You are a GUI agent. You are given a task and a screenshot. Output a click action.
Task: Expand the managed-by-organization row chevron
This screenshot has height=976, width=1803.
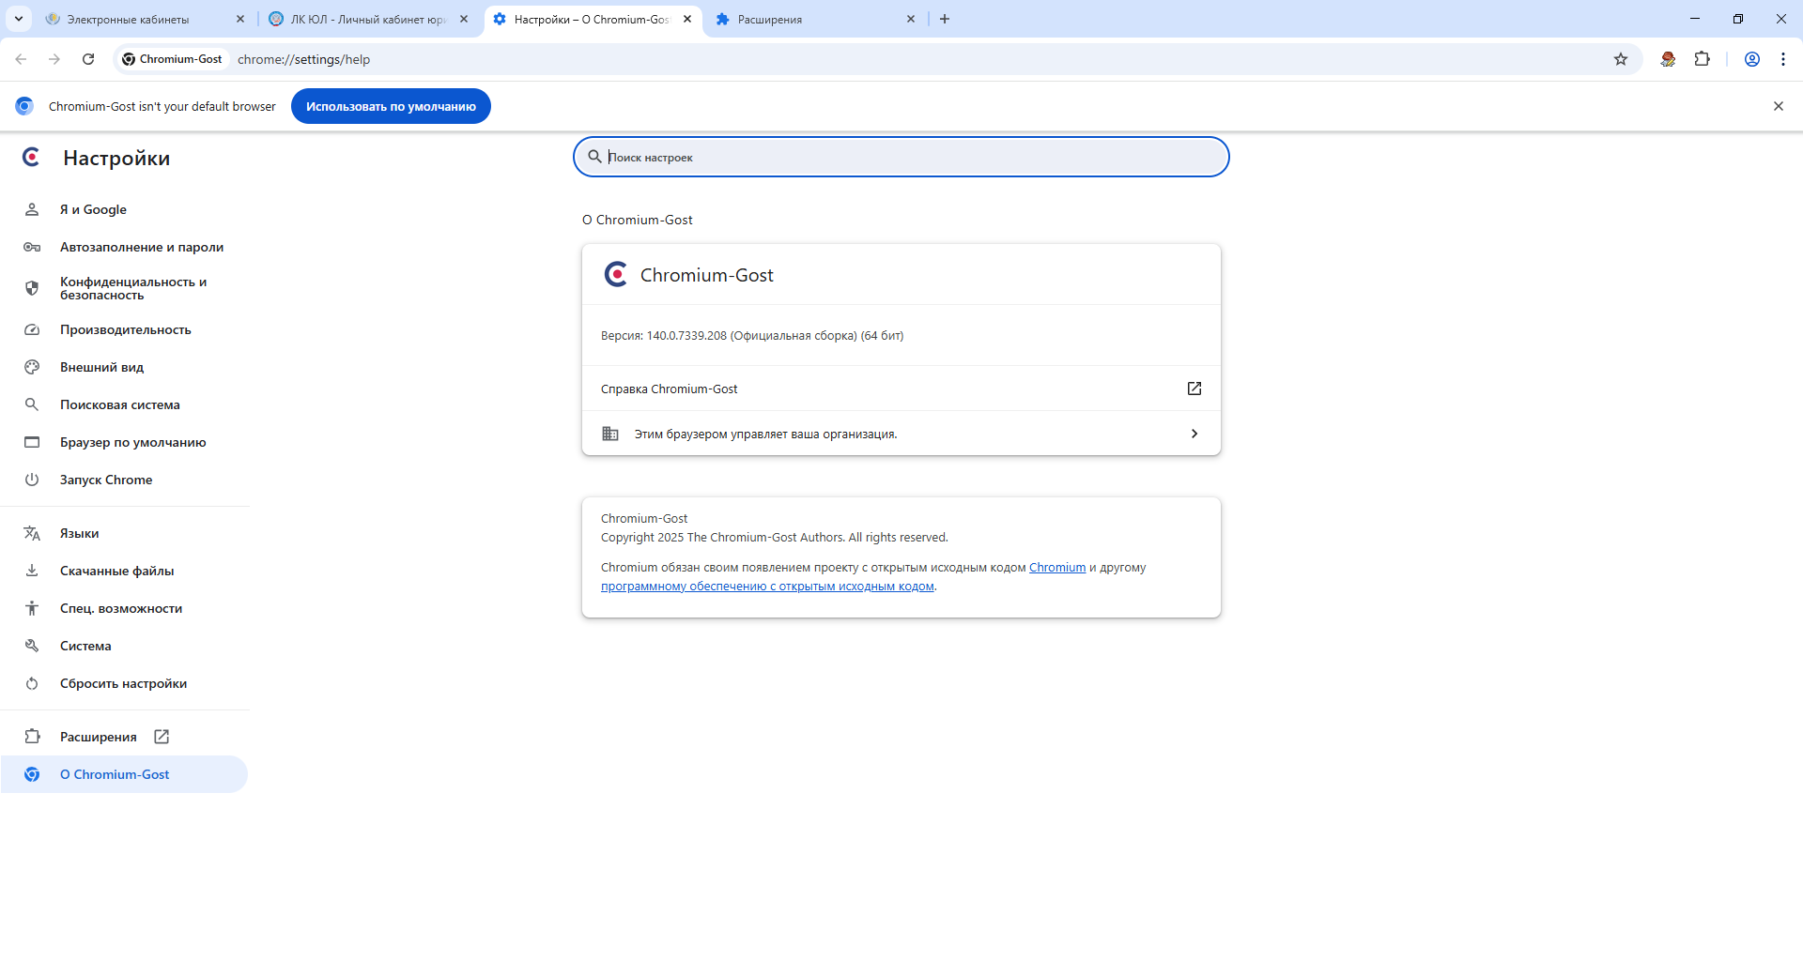coord(1194,434)
